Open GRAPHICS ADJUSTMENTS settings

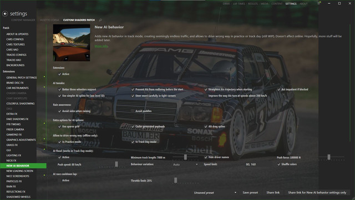tap(21, 140)
